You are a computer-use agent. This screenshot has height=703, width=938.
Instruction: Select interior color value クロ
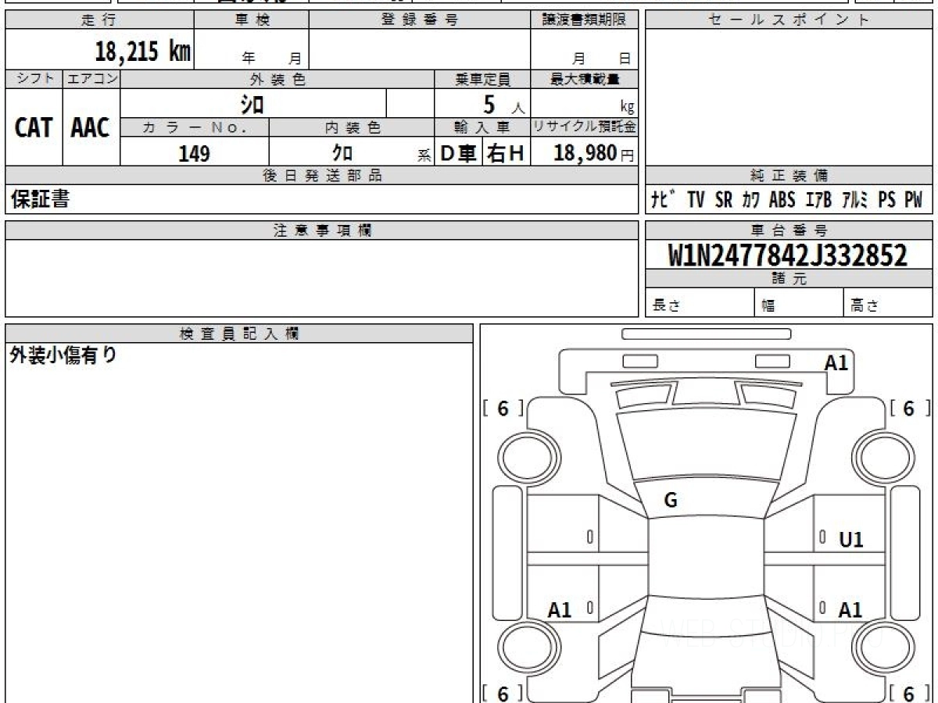point(342,153)
